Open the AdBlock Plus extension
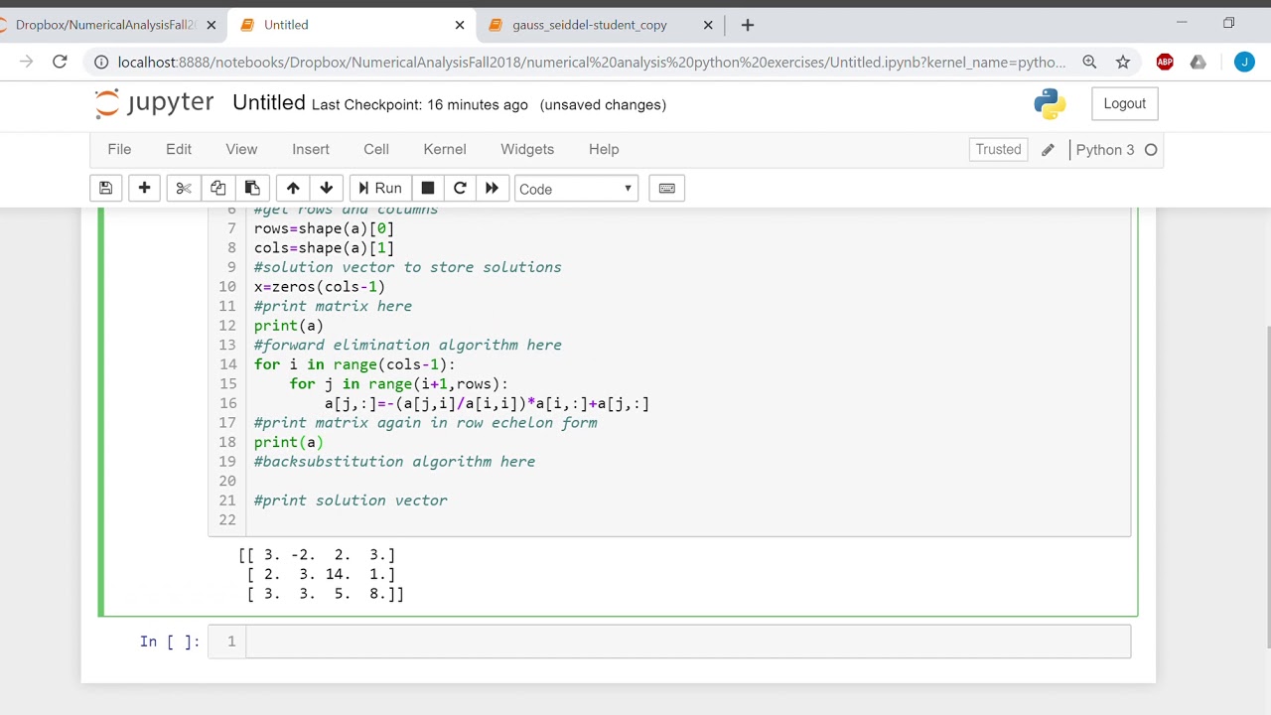The height and width of the screenshot is (715, 1271). pyautogui.click(x=1165, y=62)
